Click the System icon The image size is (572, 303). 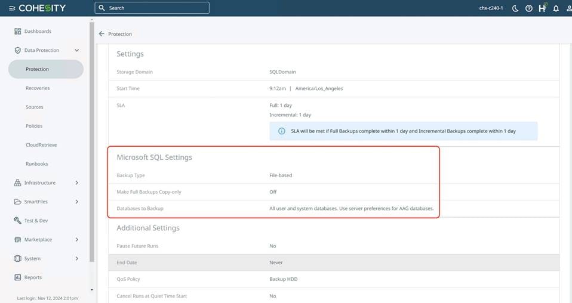pyautogui.click(x=17, y=258)
